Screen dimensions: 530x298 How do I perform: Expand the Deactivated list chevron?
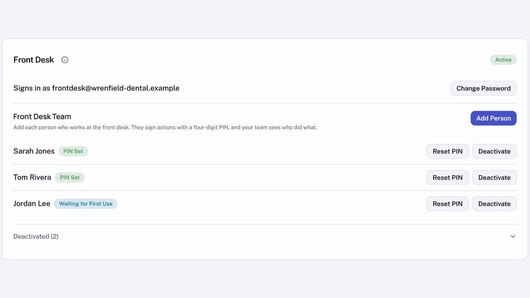[x=513, y=237]
